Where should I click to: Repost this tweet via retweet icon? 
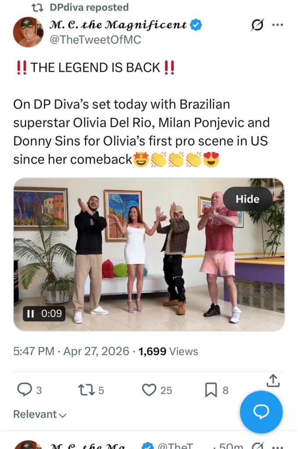click(x=84, y=389)
